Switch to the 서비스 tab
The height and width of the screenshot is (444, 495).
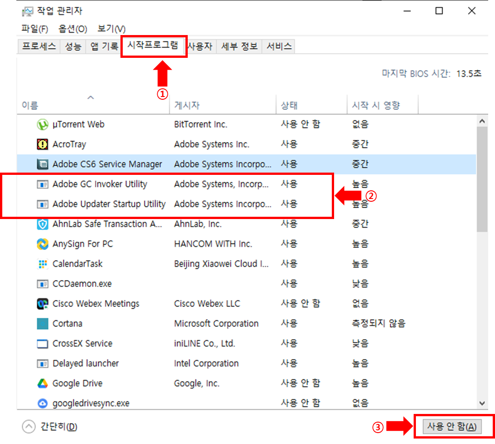click(x=279, y=46)
